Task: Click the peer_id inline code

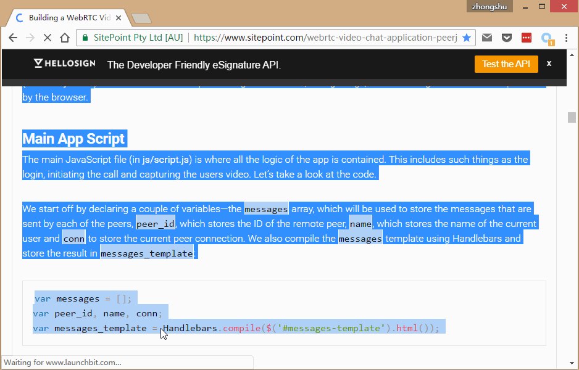Action: coord(155,224)
